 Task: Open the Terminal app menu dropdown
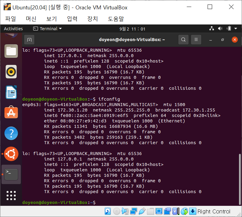[x=48, y=29]
